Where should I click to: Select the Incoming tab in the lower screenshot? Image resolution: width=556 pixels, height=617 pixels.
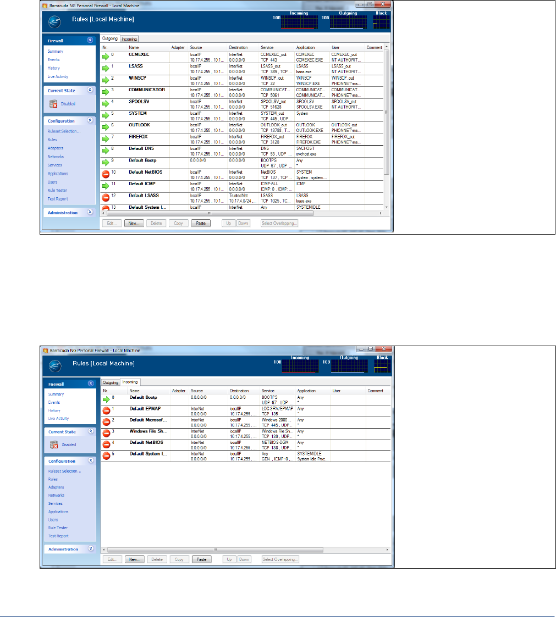(x=130, y=382)
